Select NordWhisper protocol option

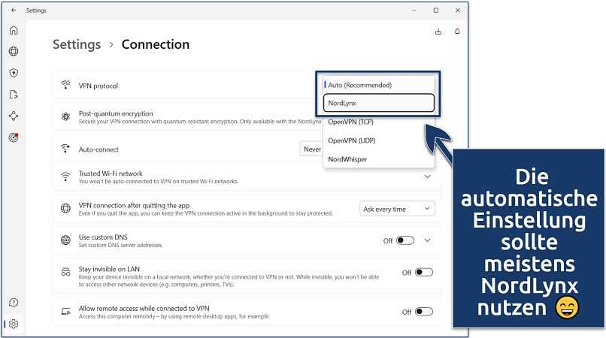point(379,159)
